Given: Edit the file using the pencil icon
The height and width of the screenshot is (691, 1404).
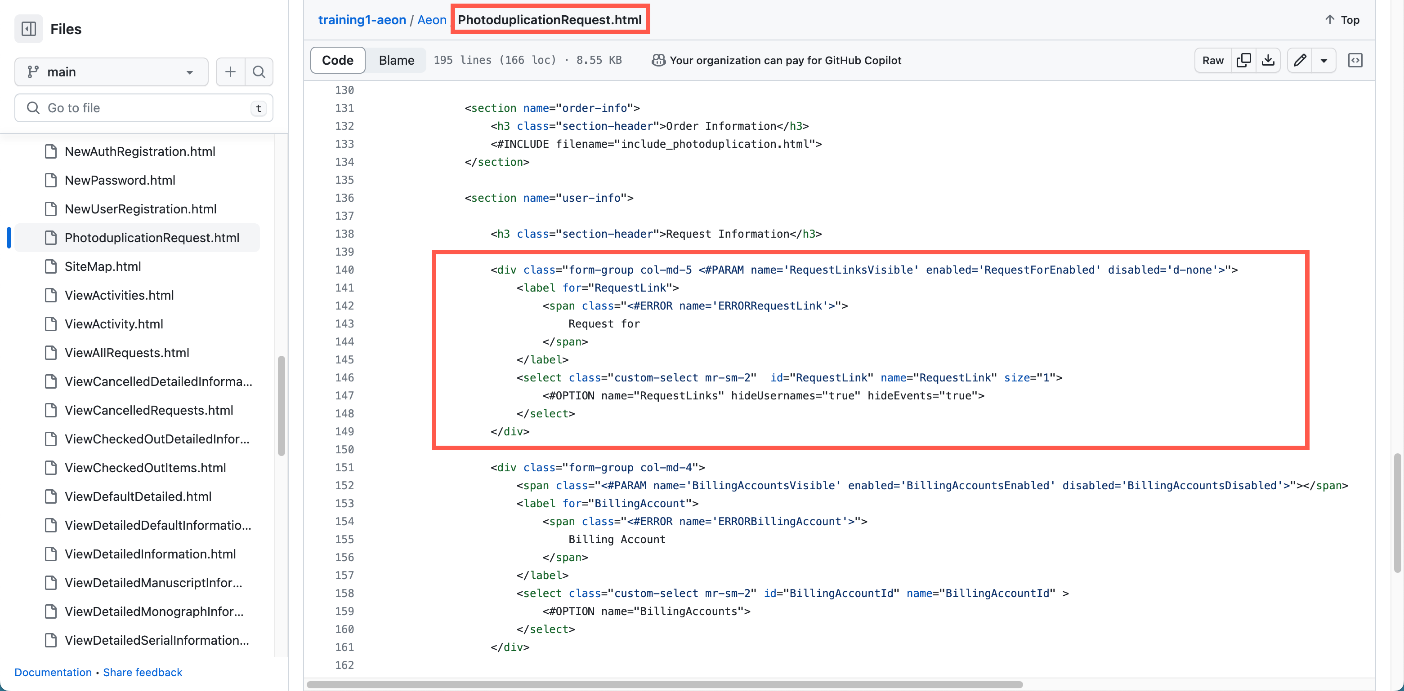Looking at the screenshot, I should coord(1300,60).
